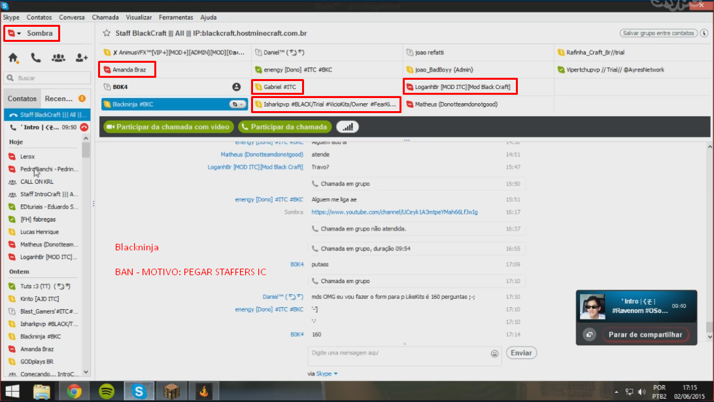This screenshot has width=714, height=402.
Task: Click chat scrollbar up arrow
Action: pos(710,147)
